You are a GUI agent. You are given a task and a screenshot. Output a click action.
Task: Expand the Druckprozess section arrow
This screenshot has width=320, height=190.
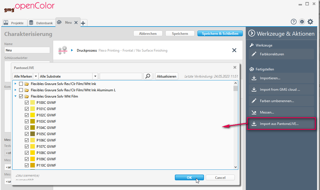pos(72,50)
